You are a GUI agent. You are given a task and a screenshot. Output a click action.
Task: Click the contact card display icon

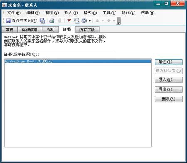tap(76, 21)
